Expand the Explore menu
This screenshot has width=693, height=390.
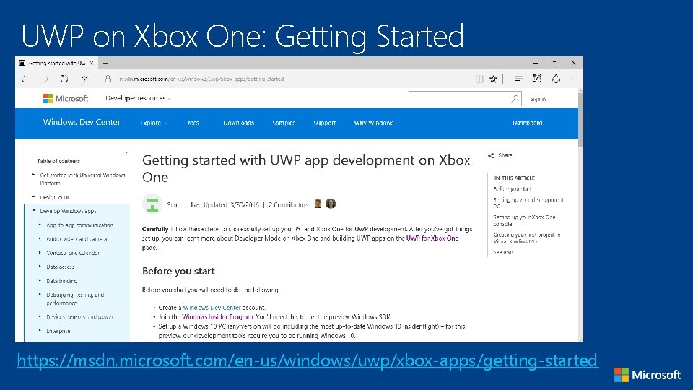[154, 123]
